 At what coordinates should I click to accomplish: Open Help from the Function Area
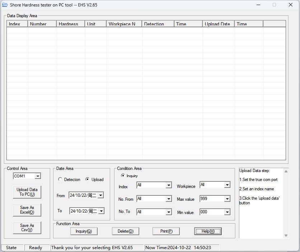208,231
